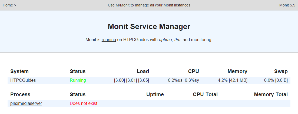Click the red 'Does not exist' status
Screen dimensions: 298x114
83,103
